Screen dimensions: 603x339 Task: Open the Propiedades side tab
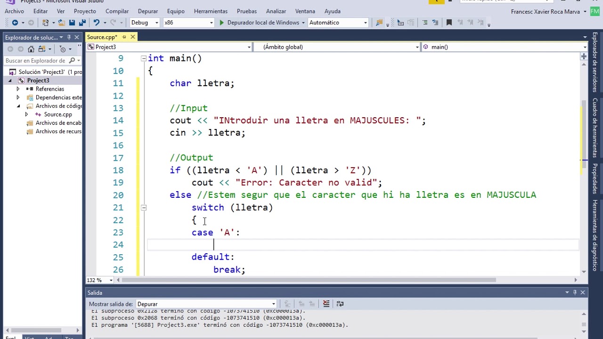point(595,178)
